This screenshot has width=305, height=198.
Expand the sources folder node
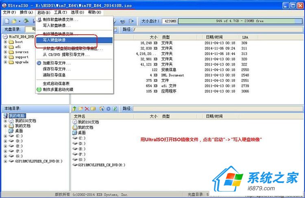pyautogui.click(x=5, y=52)
